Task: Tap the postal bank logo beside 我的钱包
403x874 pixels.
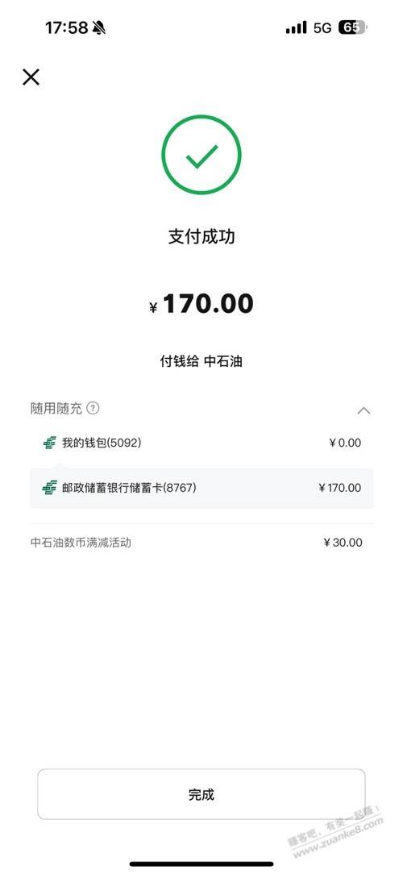Action: pyautogui.click(x=50, y=443)
